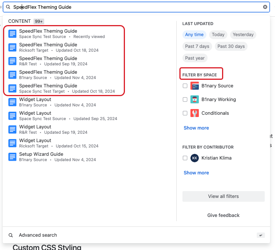The width and height of the screenshot is (275, 250).
Task: Click page icon for R&R Test Widget Layout
Action: click(x=13, y=129)
